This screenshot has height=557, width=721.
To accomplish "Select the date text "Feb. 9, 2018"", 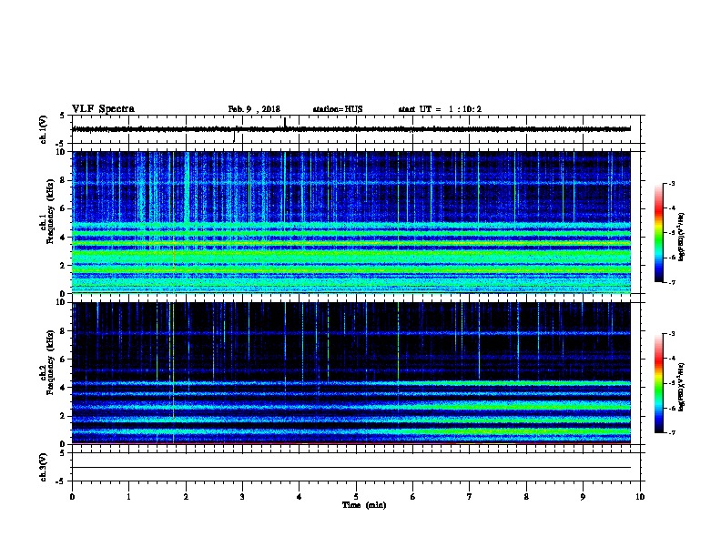I will [x=254, y=109].
